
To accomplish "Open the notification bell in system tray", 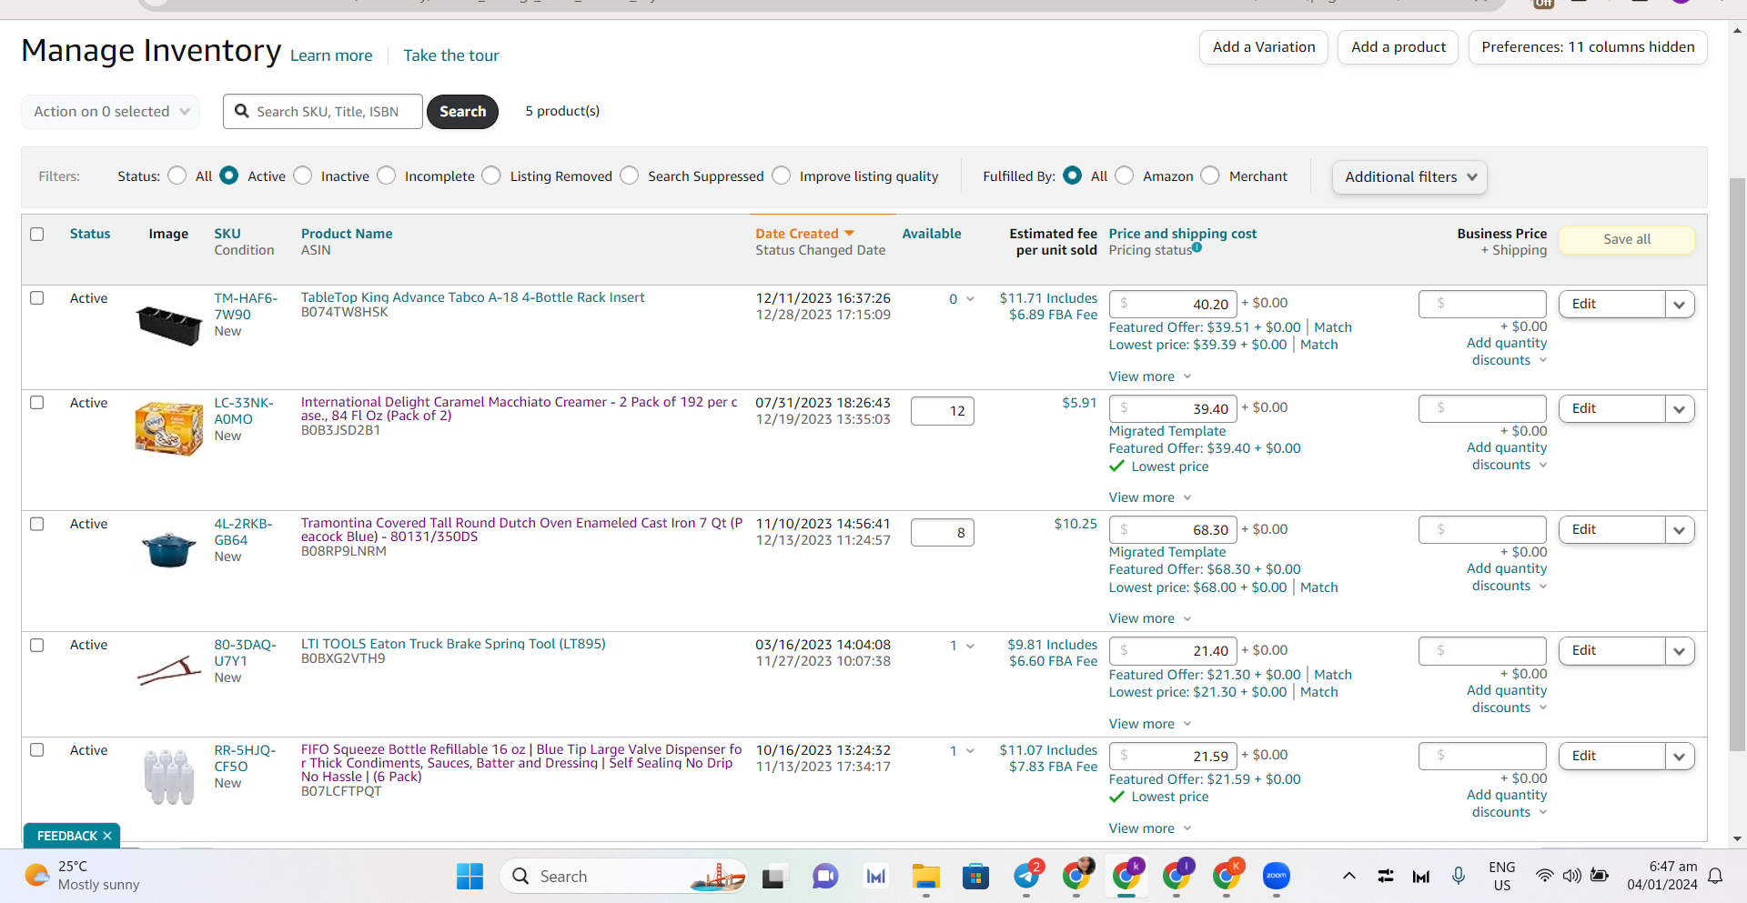I will pyautogui.click(x=1715, y=876).
